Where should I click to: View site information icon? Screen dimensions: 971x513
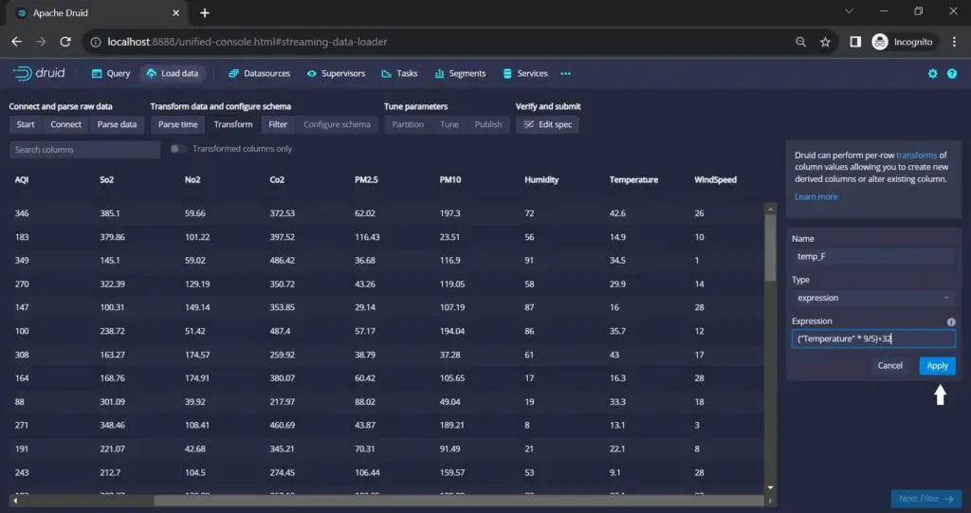coord(96,42)
